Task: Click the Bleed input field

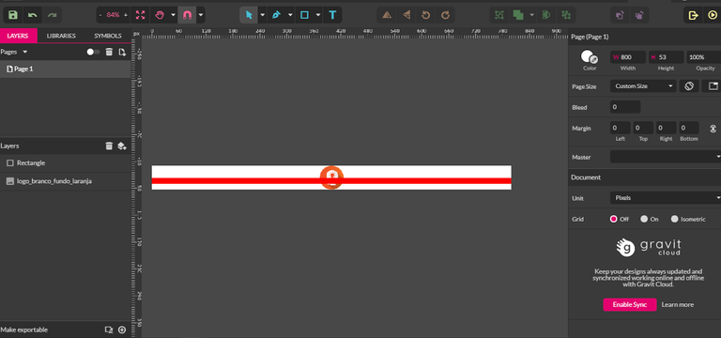Action: pos(625,107)
